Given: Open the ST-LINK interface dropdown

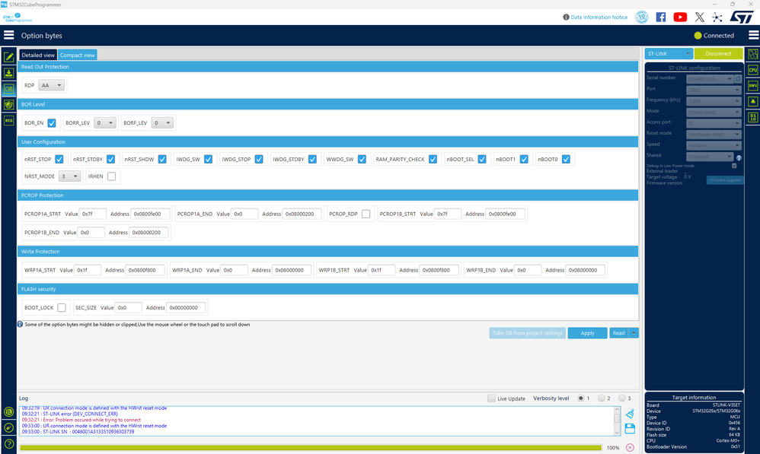Looking at the screenshot, I should 669,54.
